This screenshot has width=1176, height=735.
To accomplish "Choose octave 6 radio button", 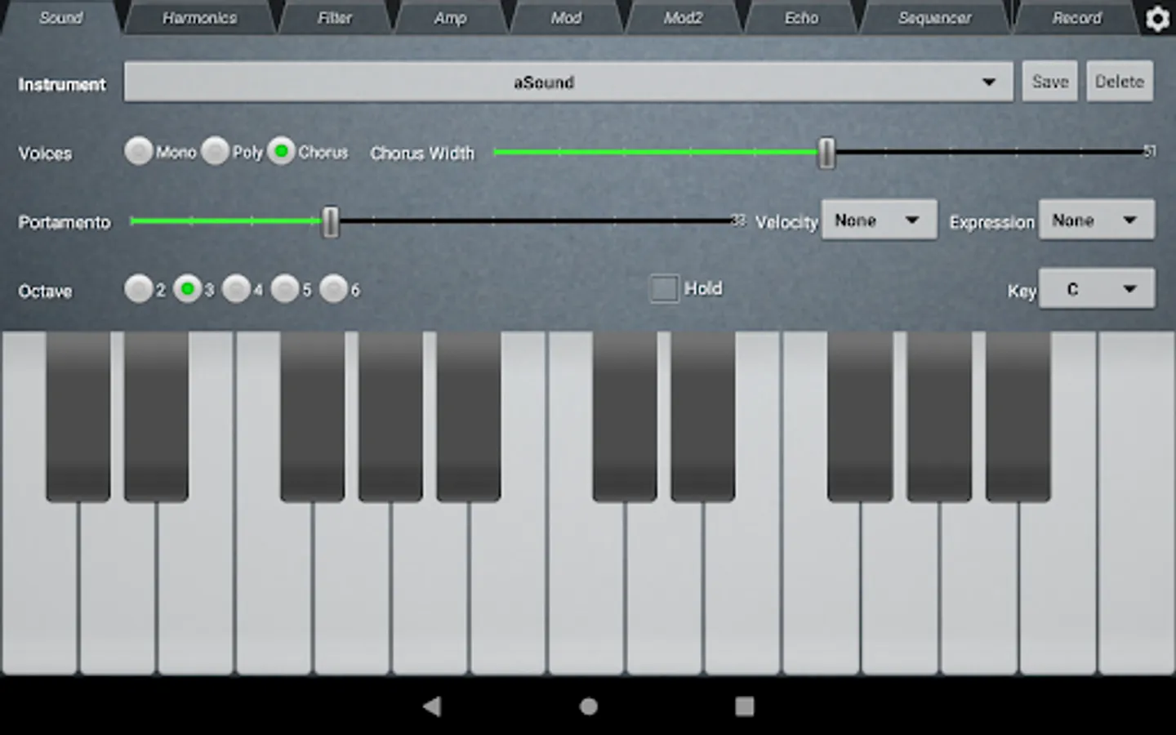I will point(334,289).
